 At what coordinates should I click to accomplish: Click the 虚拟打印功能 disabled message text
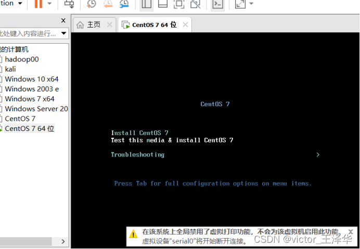[x=241, y=231]
